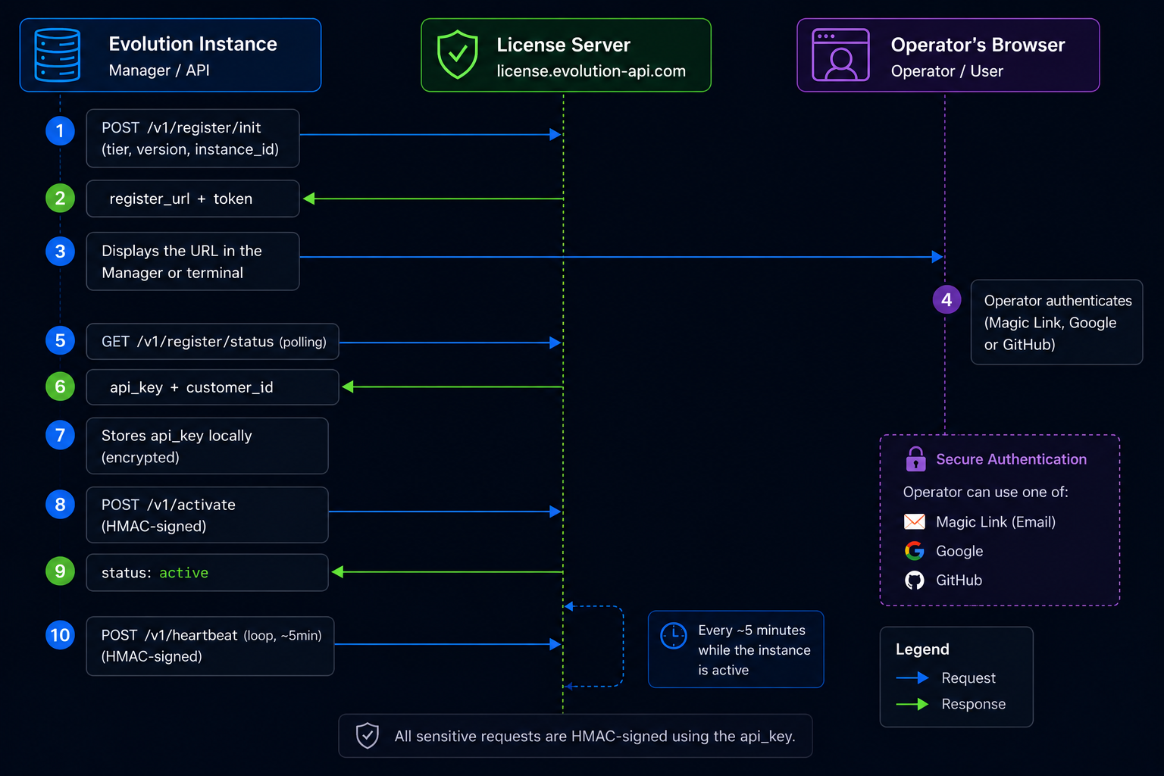Click the "Stores api_key locally" box
Viewport: 1164px width, 776px height.
pos(207,446)
